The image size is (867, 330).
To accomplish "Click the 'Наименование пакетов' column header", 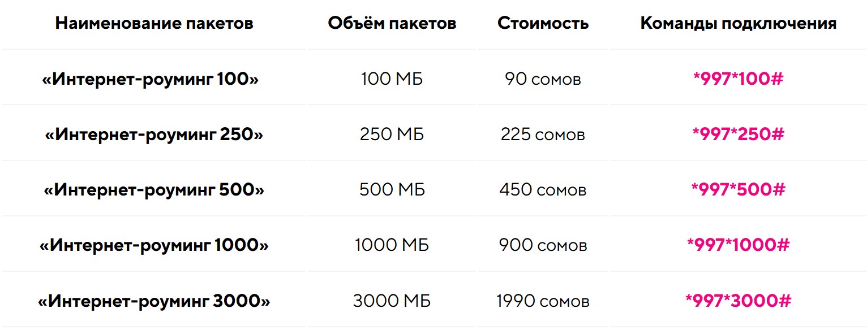I will [x=154, y=24].
